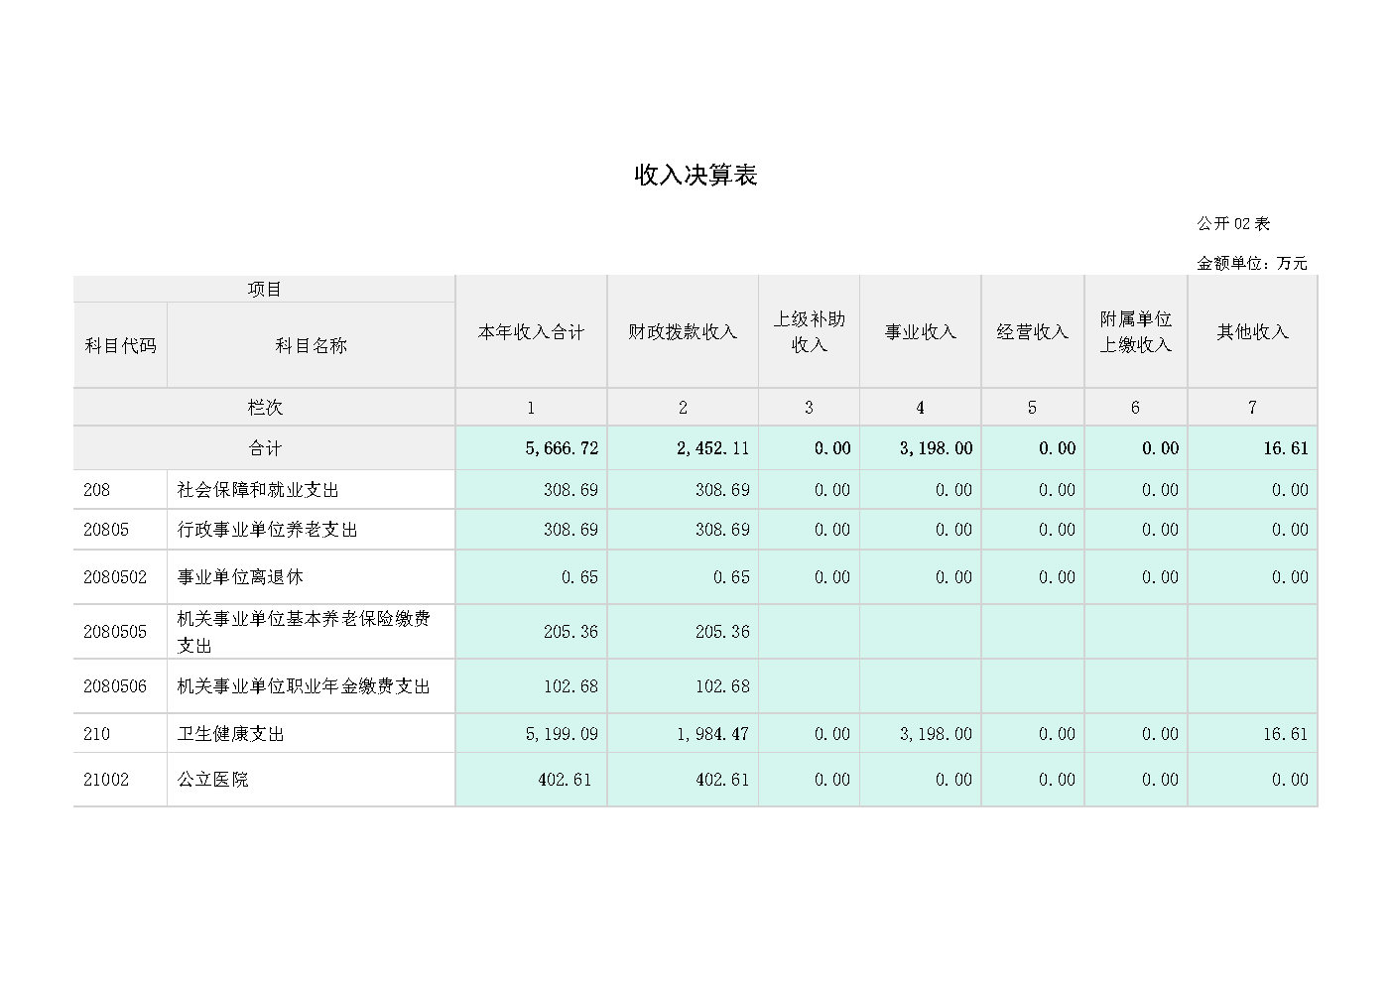Select the 本年收入合计 column header

pyautogui.click(x=531, y=332)
